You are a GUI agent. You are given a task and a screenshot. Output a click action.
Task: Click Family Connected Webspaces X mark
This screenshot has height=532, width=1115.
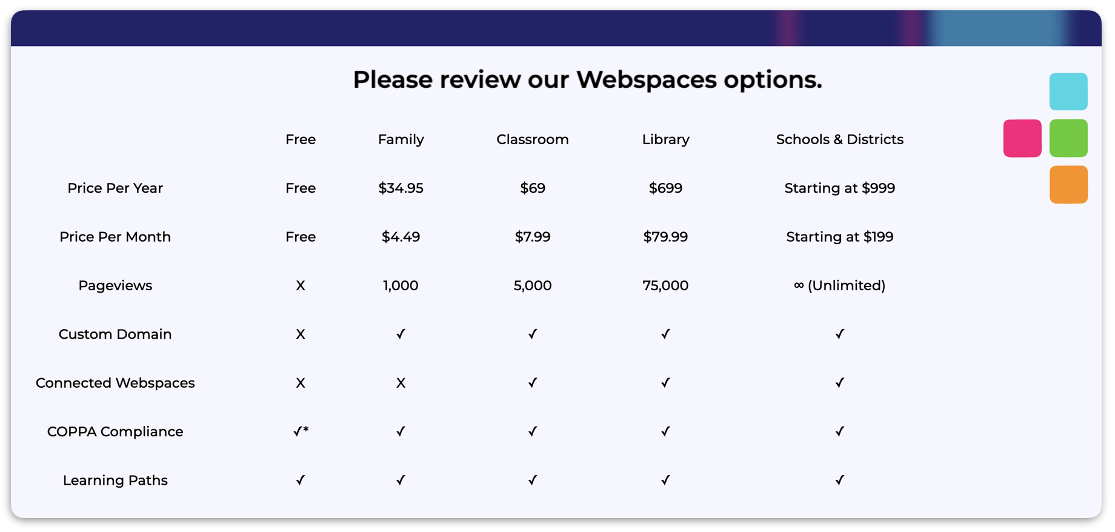(401, 383)
